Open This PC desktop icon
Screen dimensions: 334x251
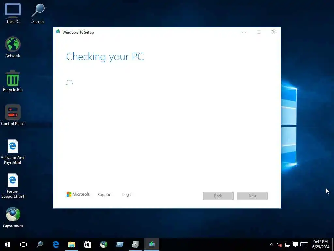(13, 13)
